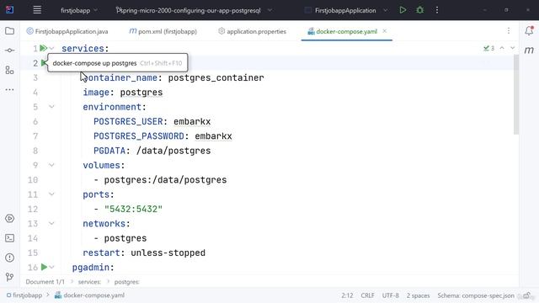Viewport: 539px width, 303px height.
Task: Collapse the pgadmin block fold arrow
Action: pos(51,268)
